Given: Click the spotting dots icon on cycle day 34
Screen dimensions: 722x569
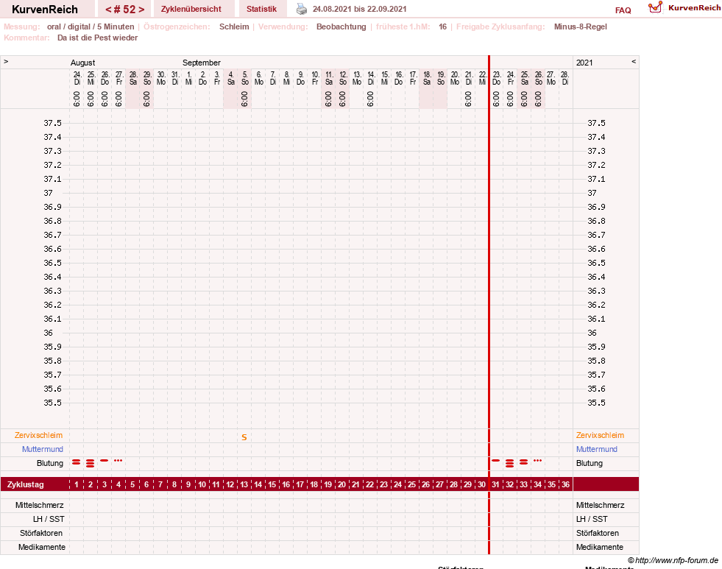Looking at the screenshot, I should point(537,460).
